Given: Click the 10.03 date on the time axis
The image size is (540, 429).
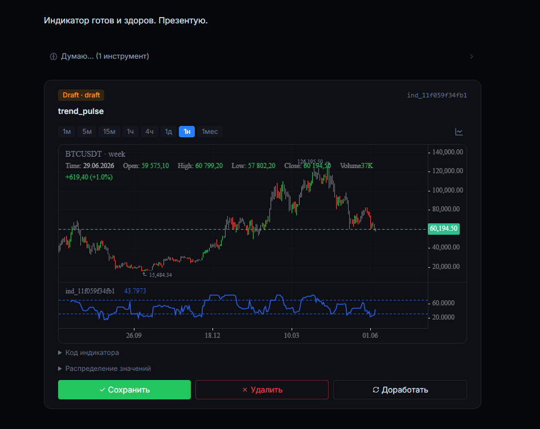Looking at the screenshot, I should point(291,335).
